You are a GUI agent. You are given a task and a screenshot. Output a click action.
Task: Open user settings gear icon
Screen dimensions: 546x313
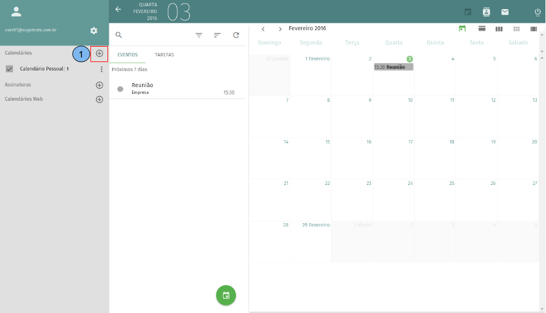pyautogui.click(x=94, y=31)
